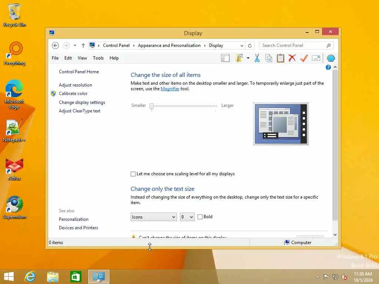Check 'Let me choose one scaling level'
This screenshot has width=379, height=284.
[133, 174]
